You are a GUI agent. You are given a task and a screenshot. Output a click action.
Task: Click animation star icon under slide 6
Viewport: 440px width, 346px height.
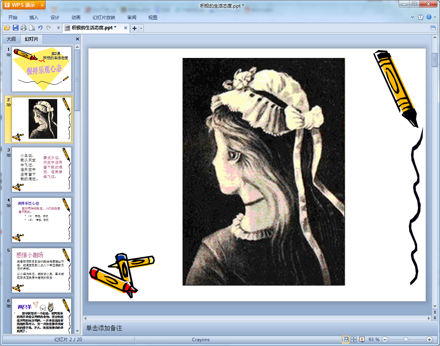[9, 306]
